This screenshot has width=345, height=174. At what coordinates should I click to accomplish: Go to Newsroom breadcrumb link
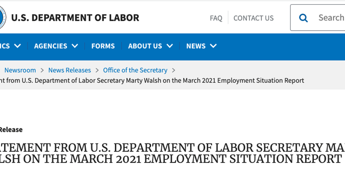point(20,70)
